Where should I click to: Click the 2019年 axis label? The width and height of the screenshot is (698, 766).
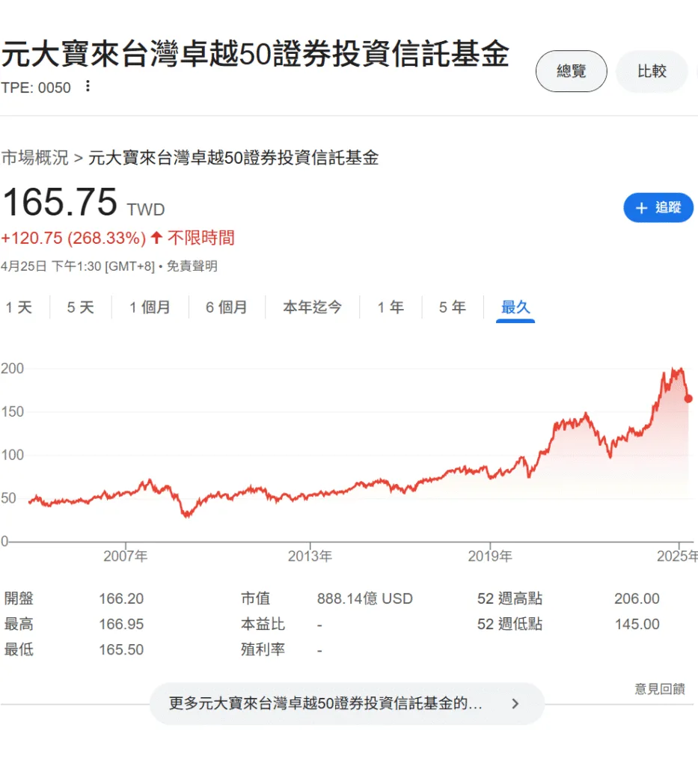pos(490,556)
